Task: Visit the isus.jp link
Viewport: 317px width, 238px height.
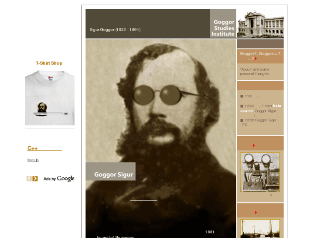Action: [33, 160]
